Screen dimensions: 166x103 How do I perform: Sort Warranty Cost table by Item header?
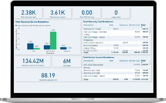(x=111, y=25)
